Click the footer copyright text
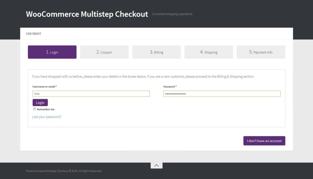 coord(64,171)
